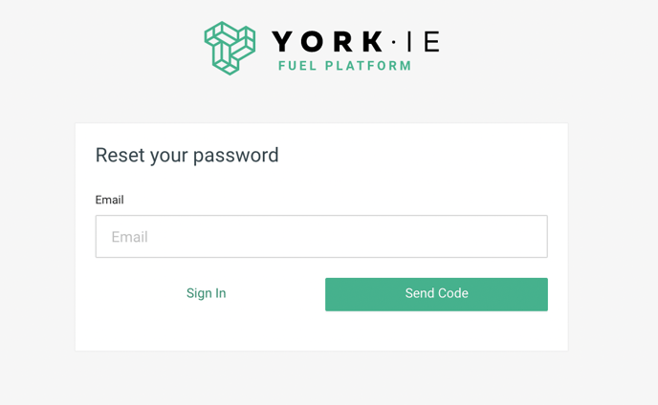Click the letter K in the York logo
Viewport: 658px width, 405px height.
click(x=372, y=41)
